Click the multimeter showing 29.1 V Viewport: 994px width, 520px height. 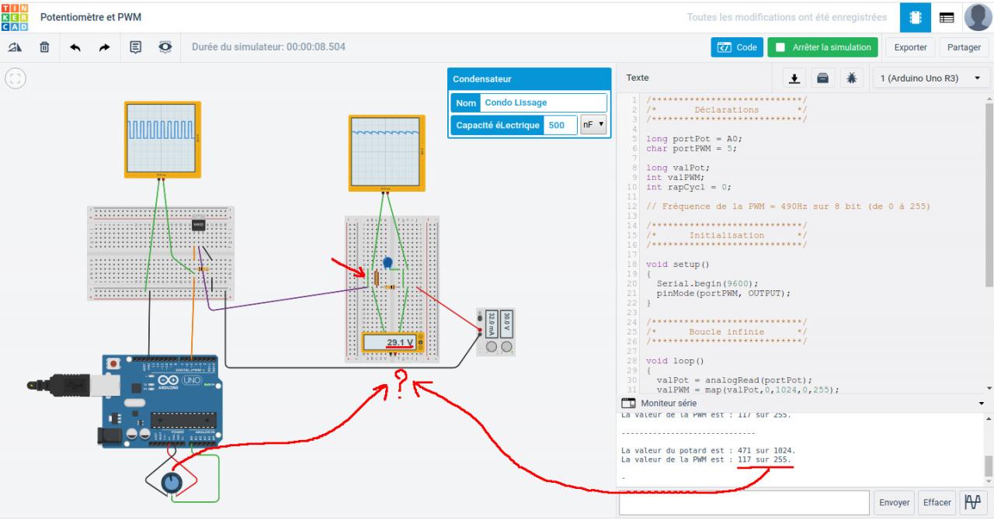click(393, 342)
